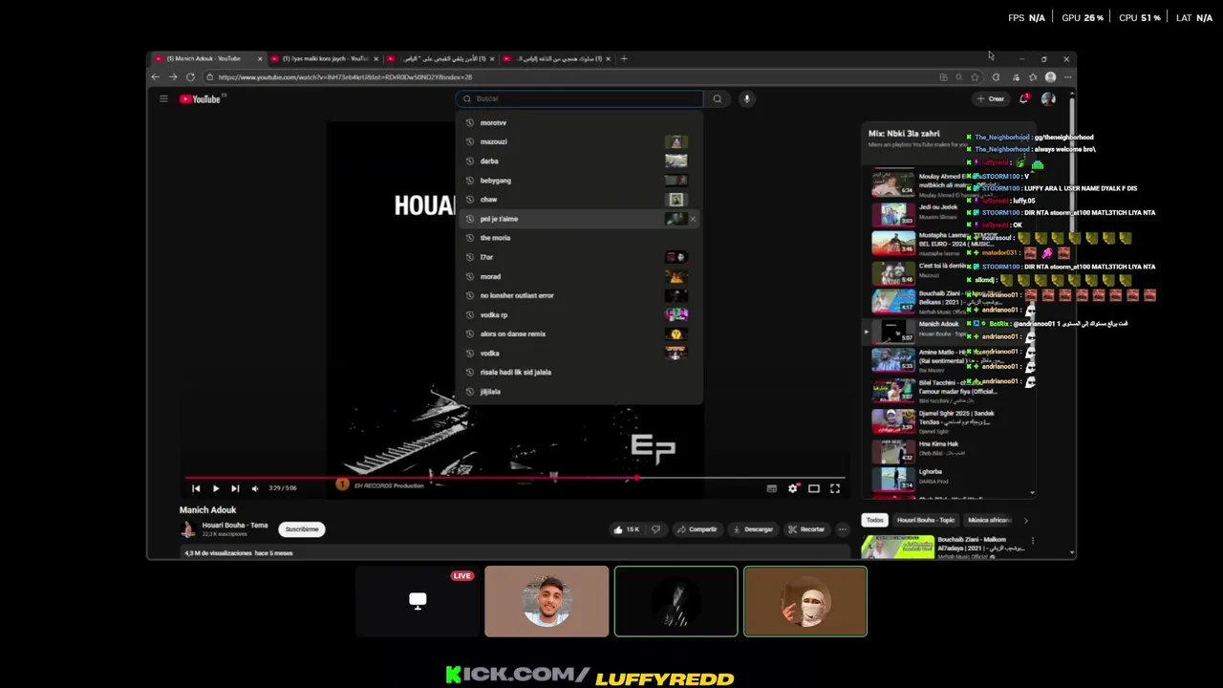Skip to next video in player

pyautogui.click(x=235, y=488)
